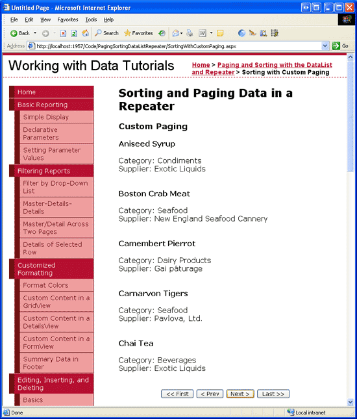Expand the Back button history dropdown arrow
The height and width of the screenshot is (419, 357).
click(x=35, y=33)
